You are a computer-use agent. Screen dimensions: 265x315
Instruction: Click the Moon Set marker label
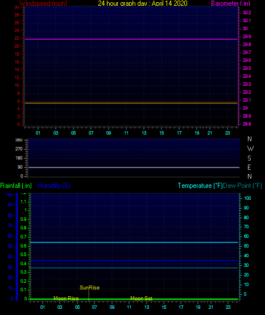click(141, 299)
